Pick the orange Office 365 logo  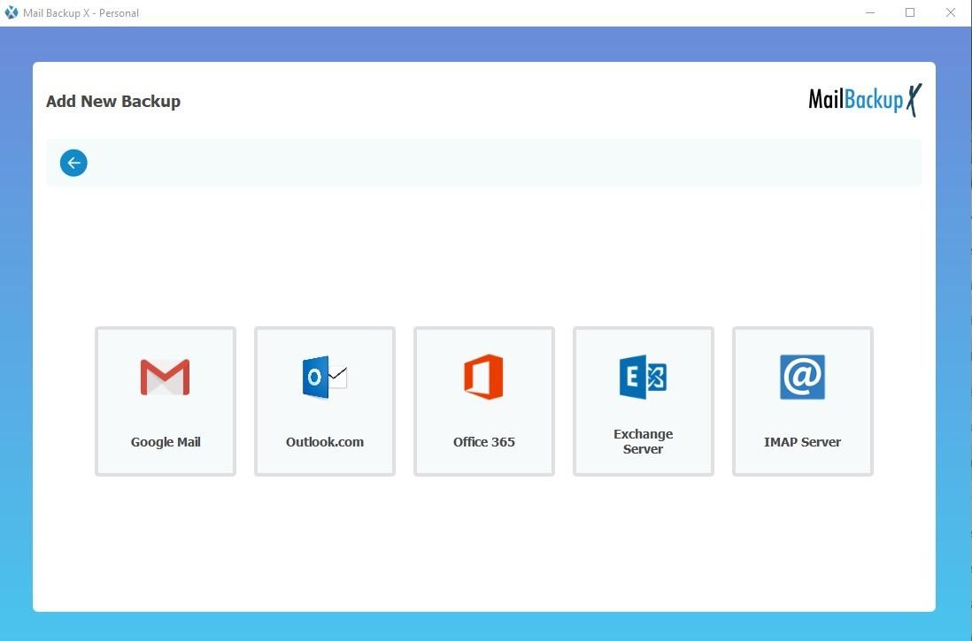[483, 377]
